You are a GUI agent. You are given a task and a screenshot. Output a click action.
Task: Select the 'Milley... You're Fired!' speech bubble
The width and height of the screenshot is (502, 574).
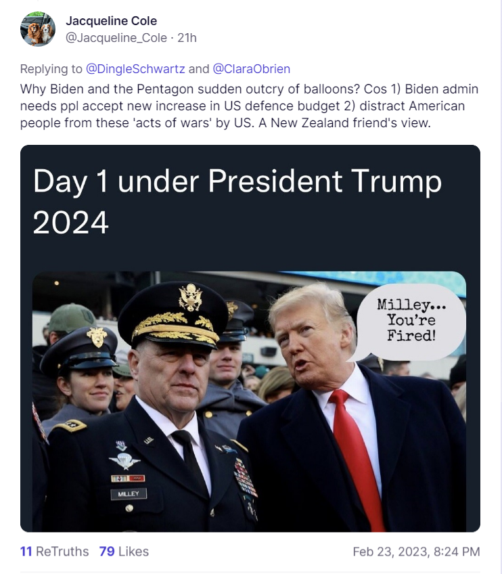click(x=409, y=322)
